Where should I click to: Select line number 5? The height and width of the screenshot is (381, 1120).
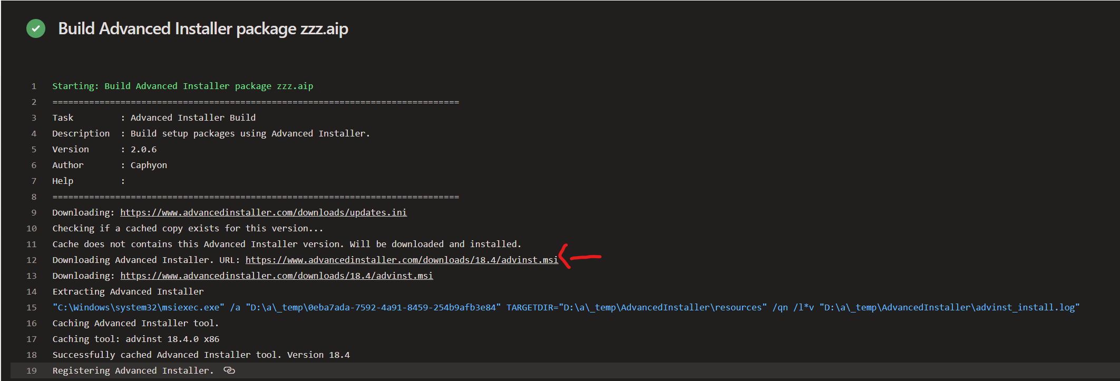(x=34, y=149)
